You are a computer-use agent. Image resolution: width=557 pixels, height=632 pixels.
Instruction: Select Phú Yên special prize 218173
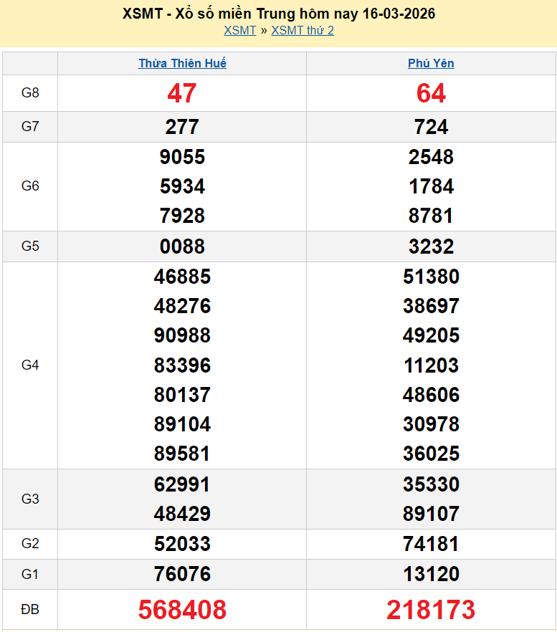pos(431,610)
